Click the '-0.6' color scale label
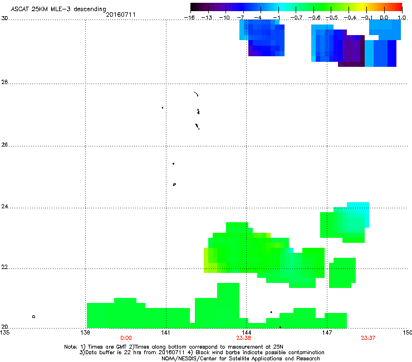 [314, 18]
